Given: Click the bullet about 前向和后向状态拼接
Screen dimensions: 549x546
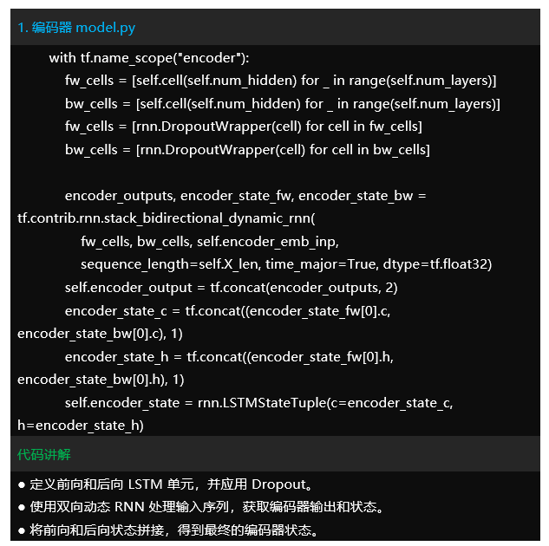Looking at the screenshot, I should pyautogui.click(x=168, y=529).
